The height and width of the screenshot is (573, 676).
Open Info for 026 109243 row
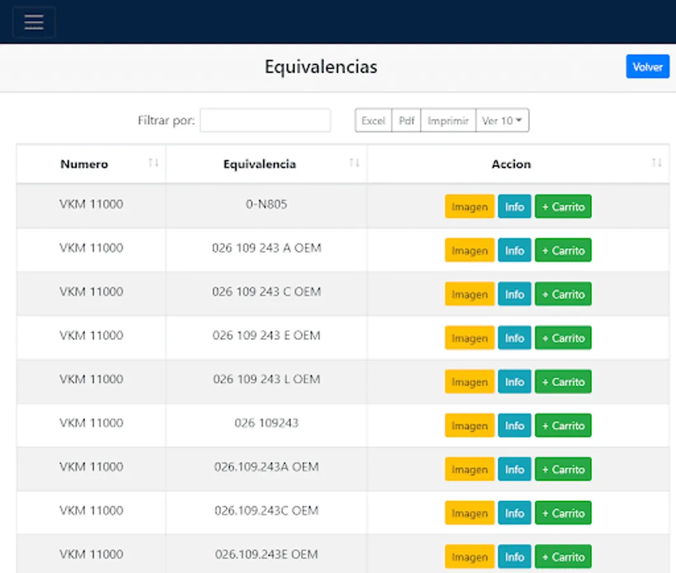pyautogui.click(x=514, y=425)
